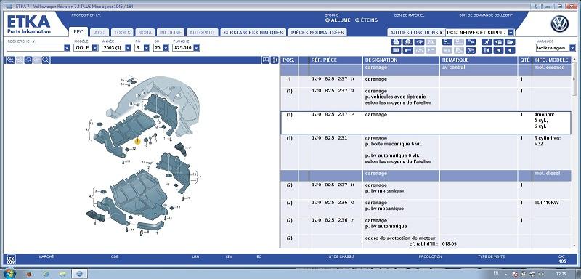This screenshot has width=581, height=279.
Task: Select part row 1J0 825 231
Action: (426, 152)
